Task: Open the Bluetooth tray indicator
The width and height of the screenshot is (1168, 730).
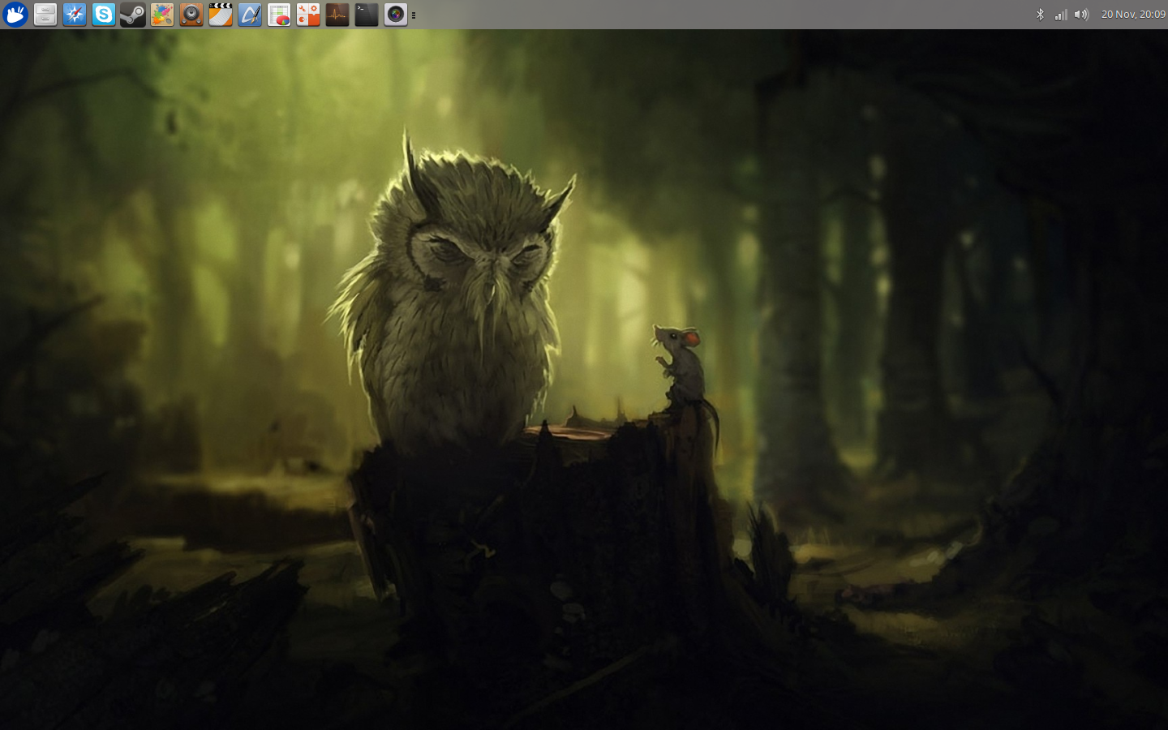Action: [1041, 15]
